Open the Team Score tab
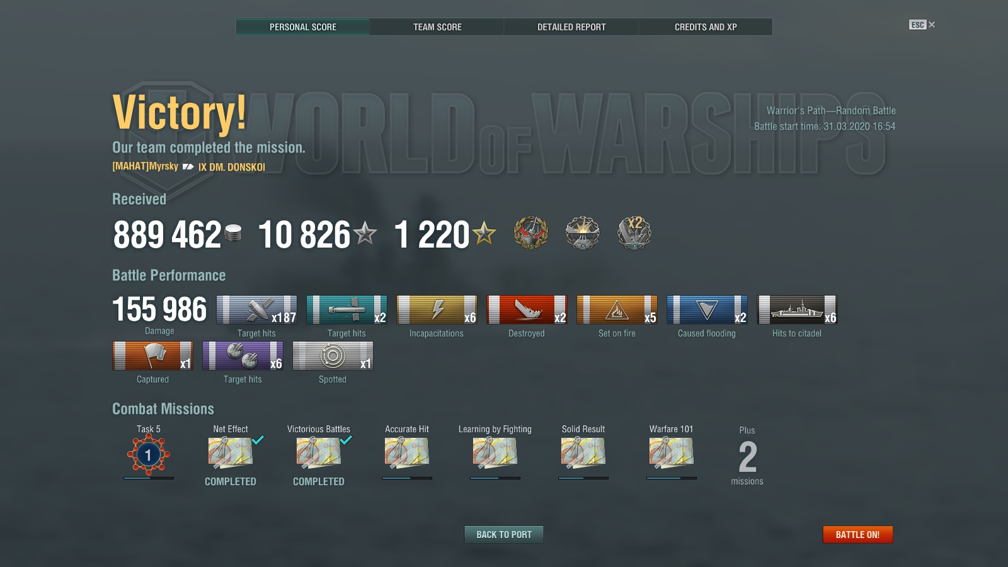Screen dimensions: 1008x567 pyautogui.click(x=437, y=27)
